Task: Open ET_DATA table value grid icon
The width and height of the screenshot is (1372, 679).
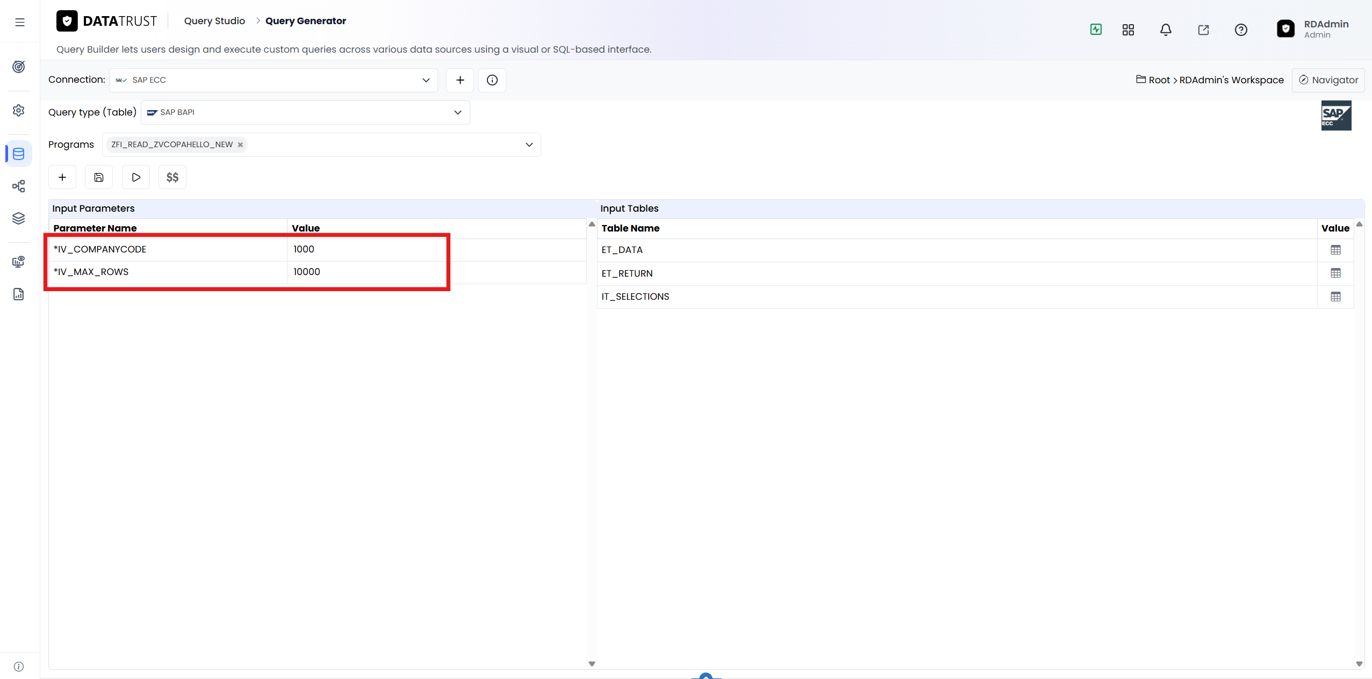Action: 1335,250
